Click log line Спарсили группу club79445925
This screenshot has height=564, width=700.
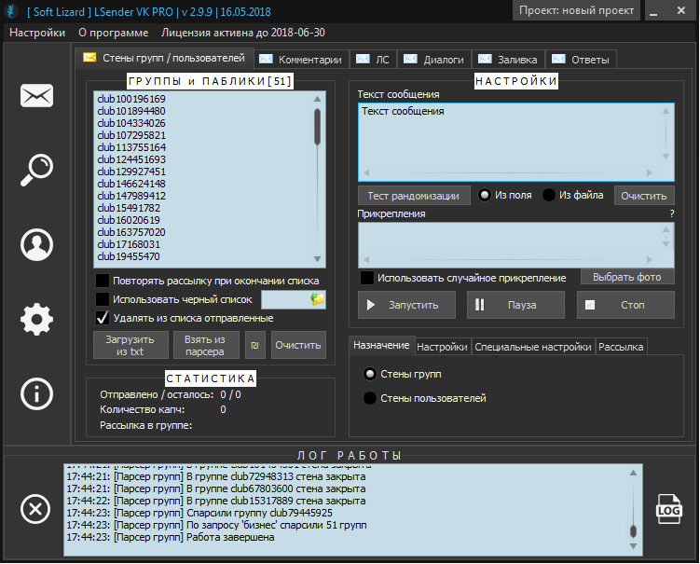click(199, 513)
